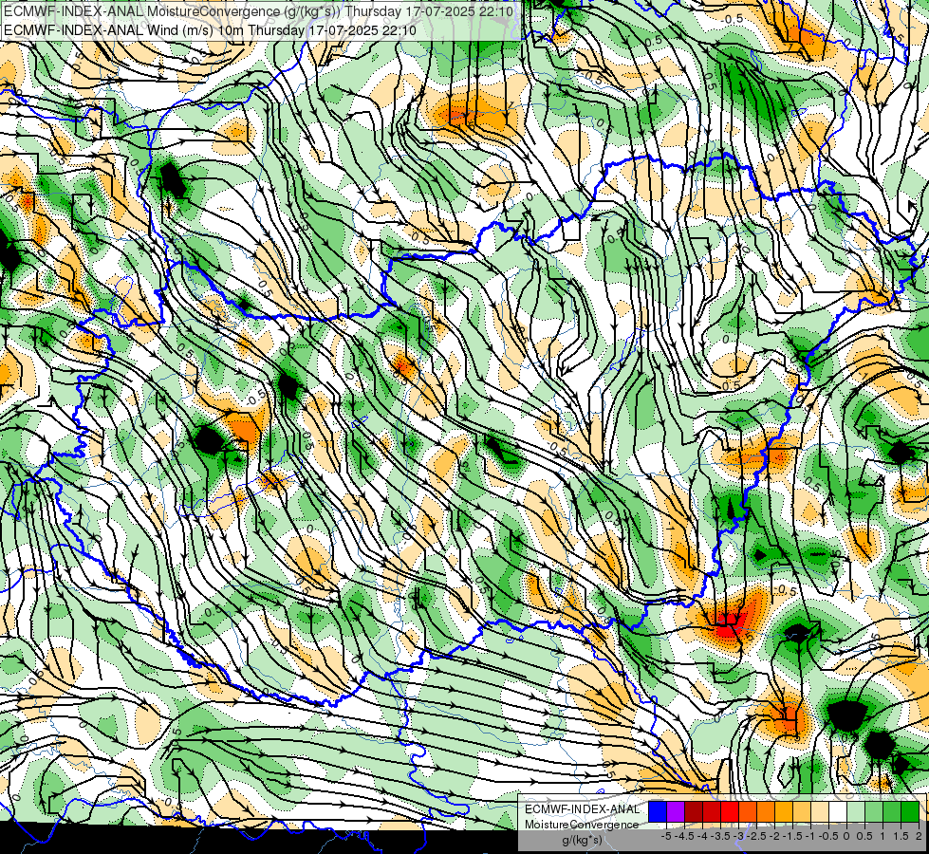Click the orange swatch between -2.5 and -2
Image resolution: width=929 pixels, height=854 pixels.
pyautogui.click(x=766, y=811)
